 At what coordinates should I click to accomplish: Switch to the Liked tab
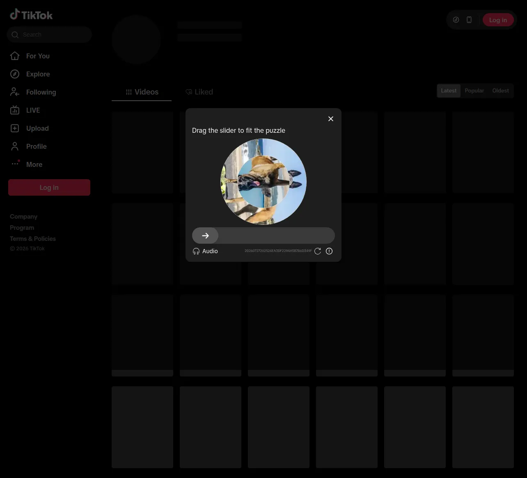pos(199,92)
